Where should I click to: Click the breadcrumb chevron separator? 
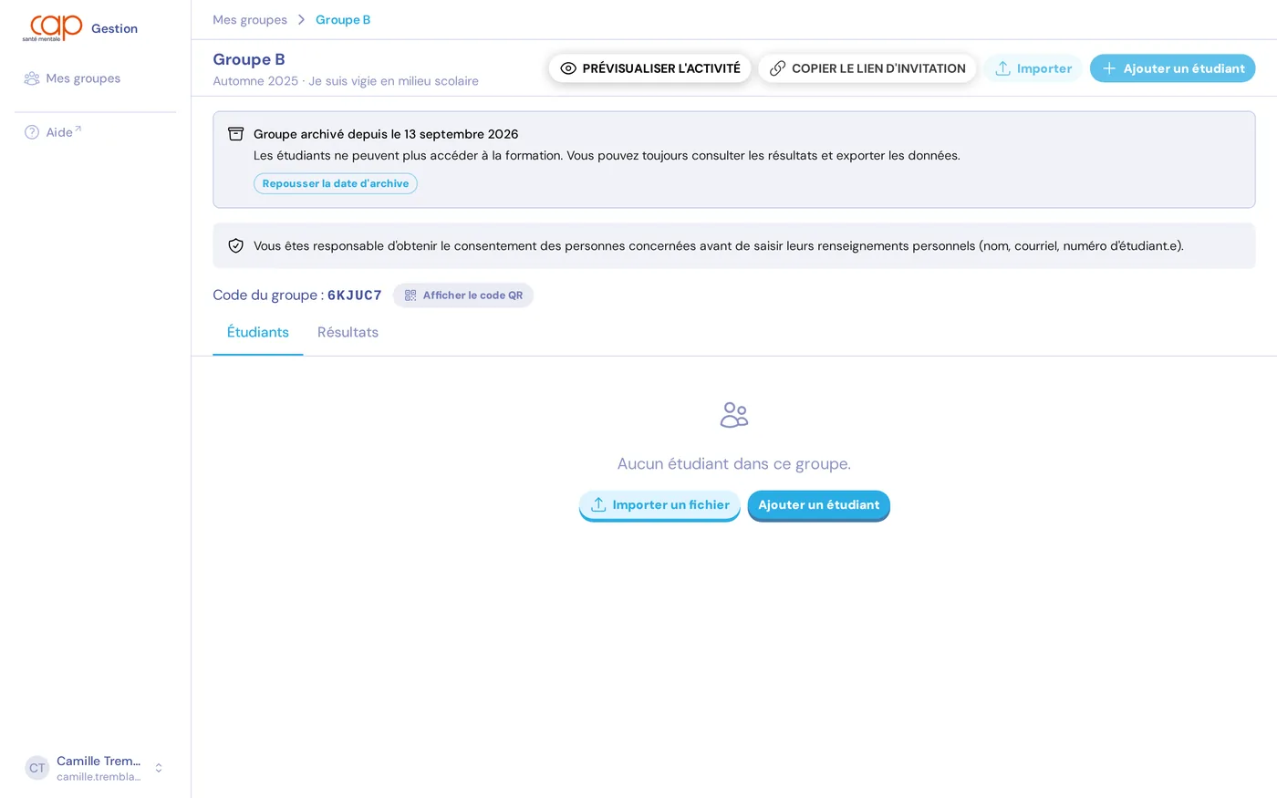(301, 20)
